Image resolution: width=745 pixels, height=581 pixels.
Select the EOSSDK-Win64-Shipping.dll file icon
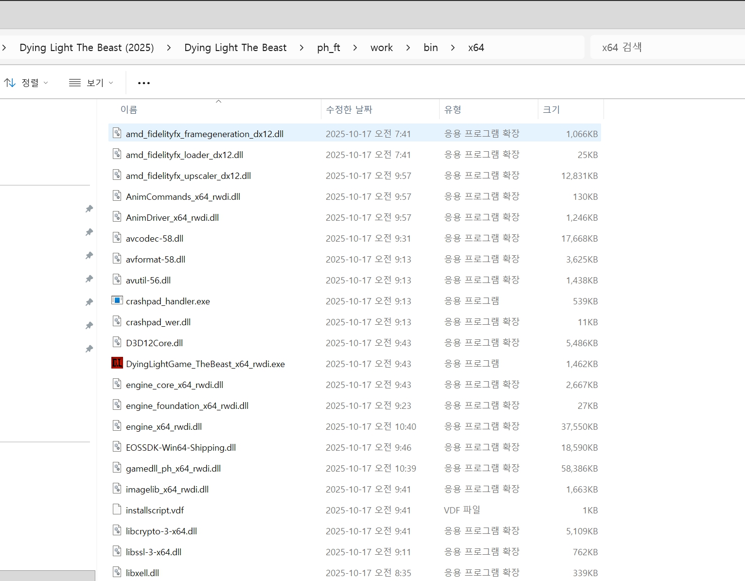click(x=117, y=447)
